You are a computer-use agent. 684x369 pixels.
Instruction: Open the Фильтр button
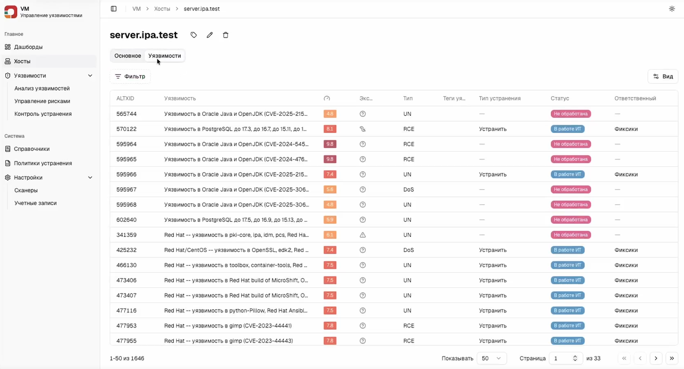(130, 77)
